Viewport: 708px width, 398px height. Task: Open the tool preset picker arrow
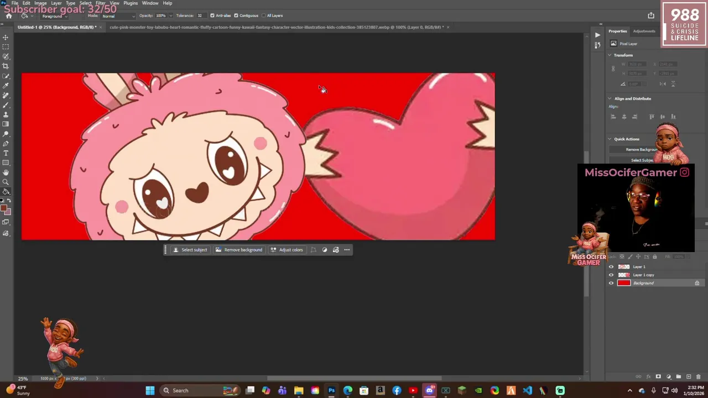pos(32,16)
